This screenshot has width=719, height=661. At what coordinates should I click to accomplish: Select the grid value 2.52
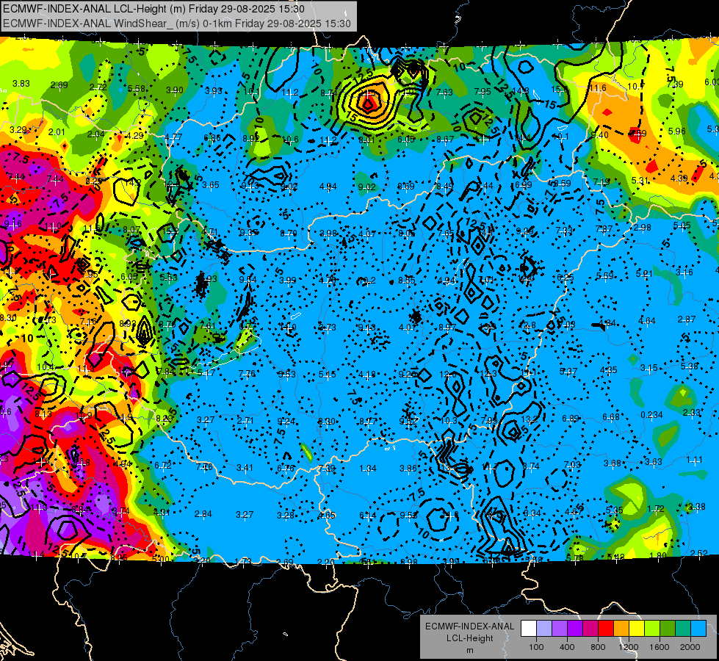tap(699, 554)
